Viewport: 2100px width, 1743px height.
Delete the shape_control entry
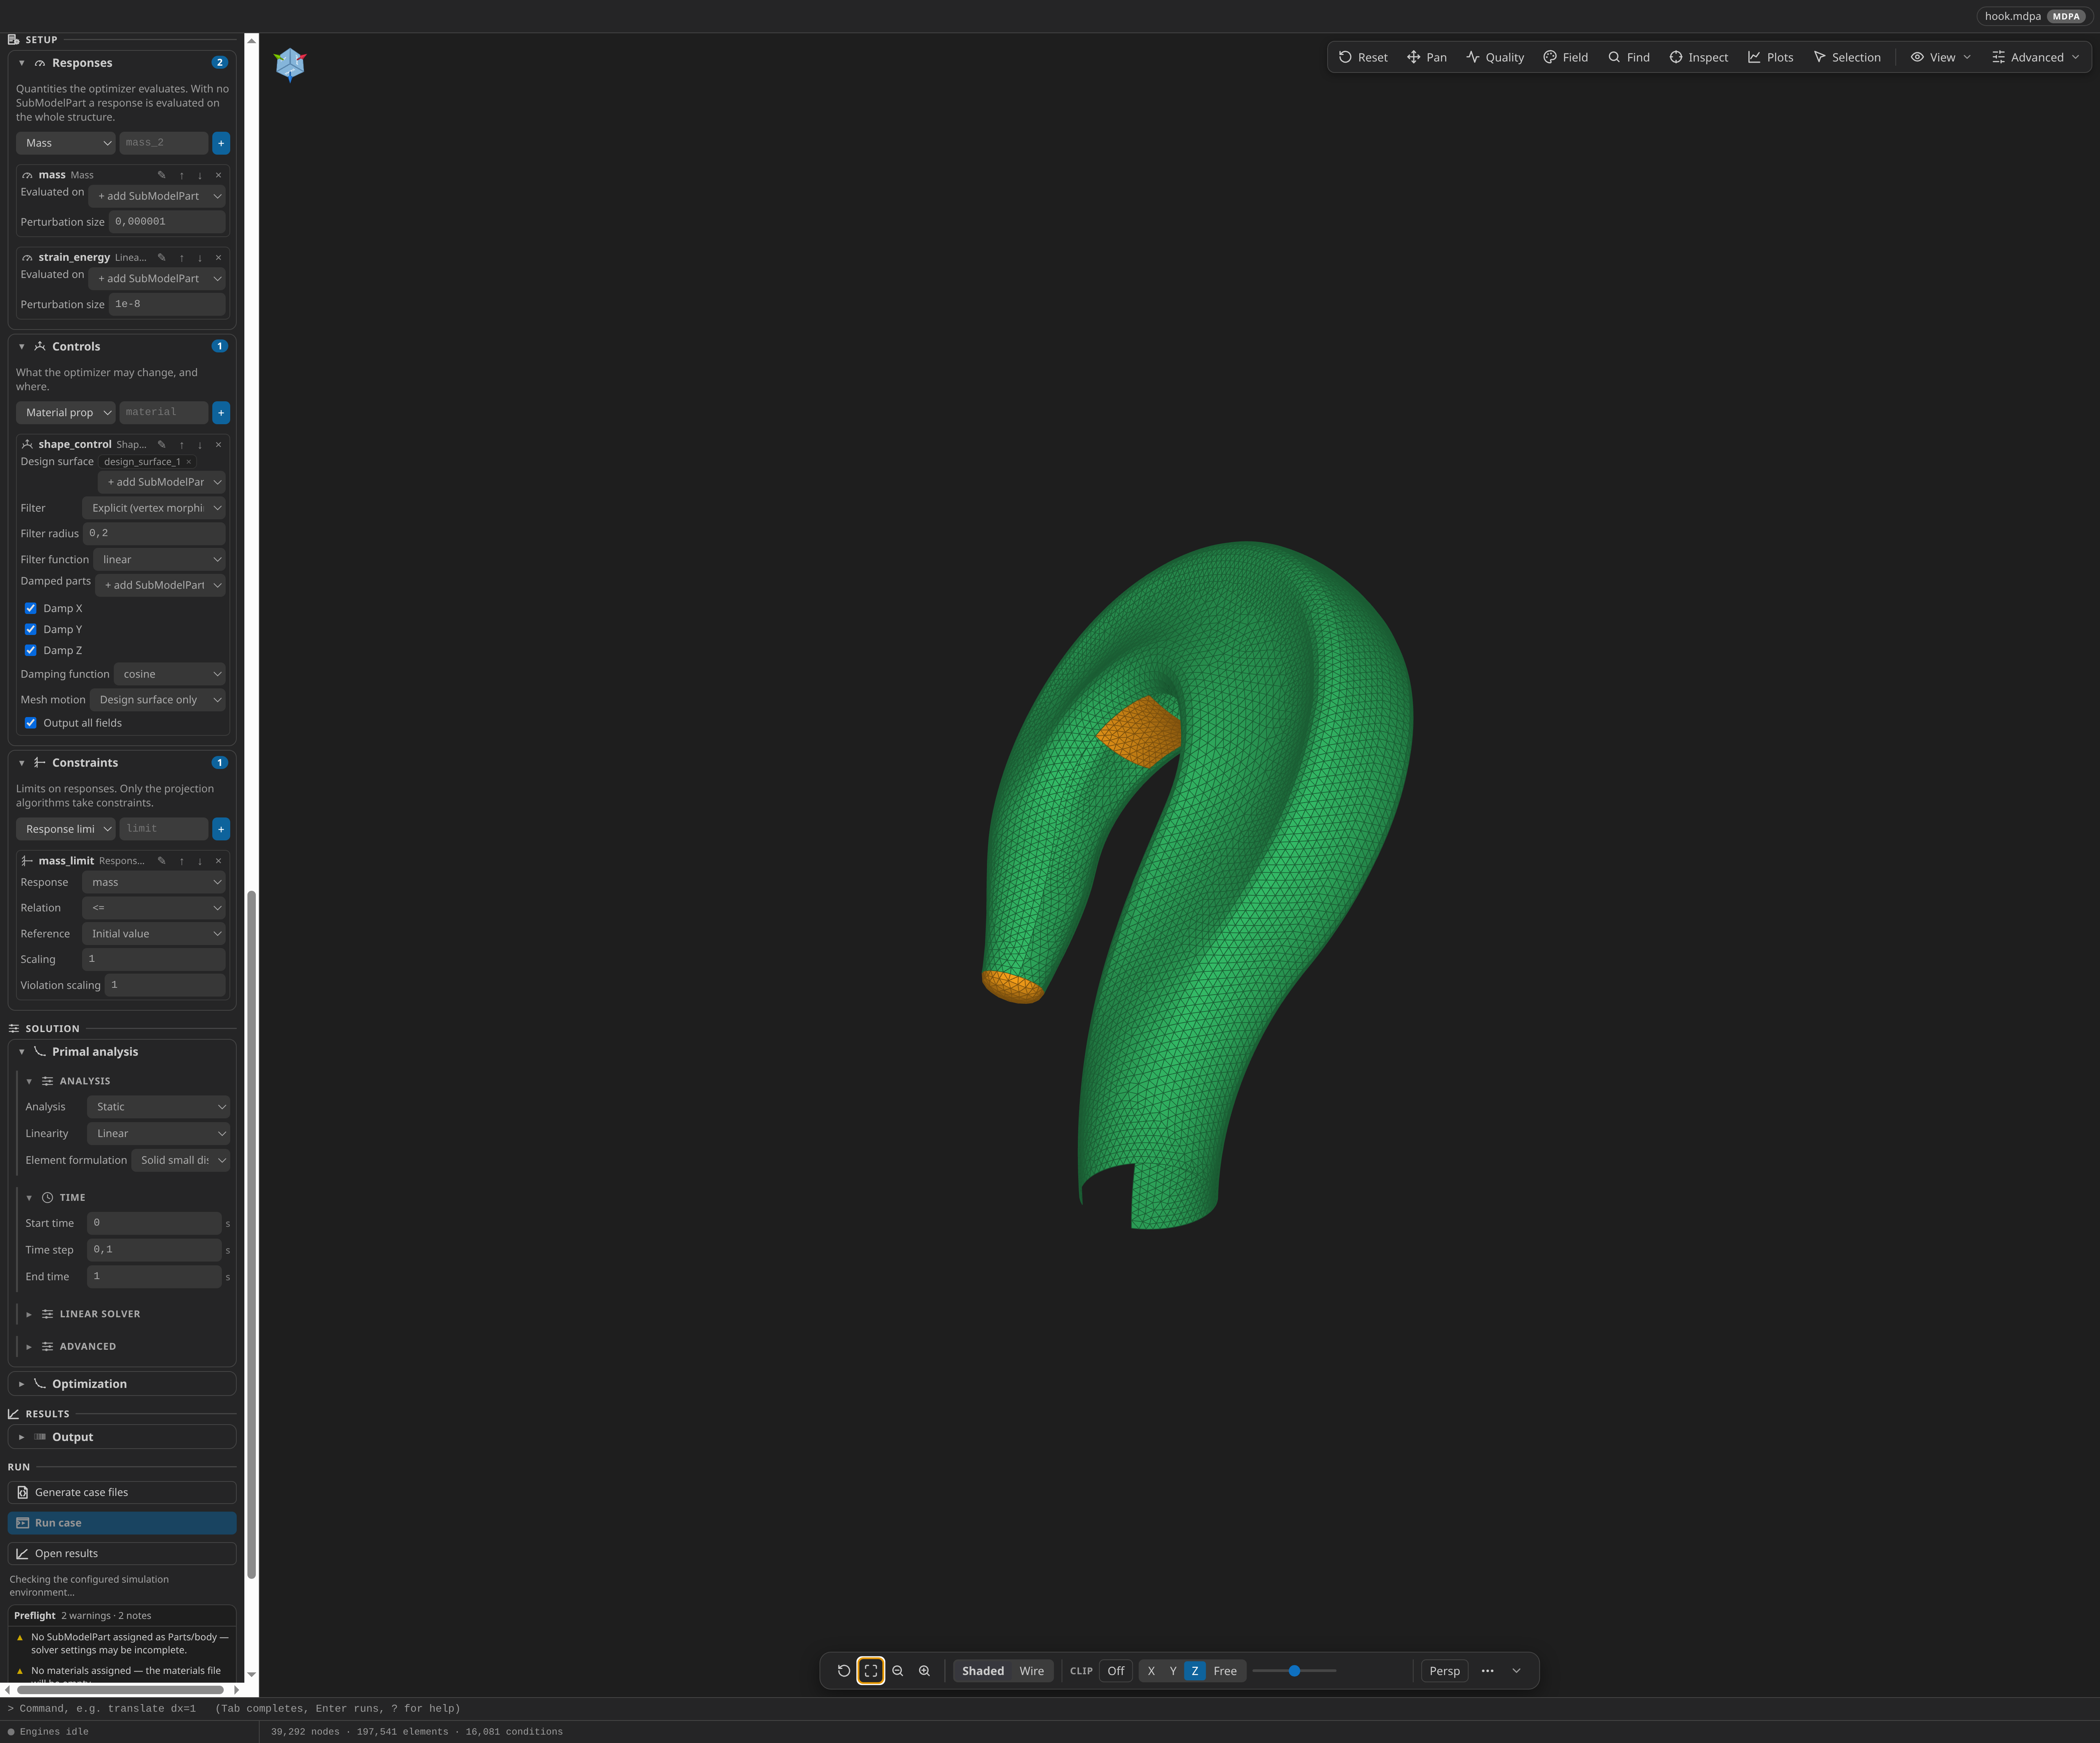(x=218, y=445)
